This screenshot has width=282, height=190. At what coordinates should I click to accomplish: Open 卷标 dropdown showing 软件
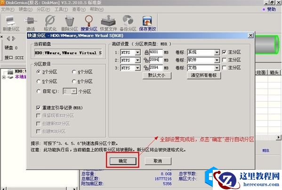[217, 60]
